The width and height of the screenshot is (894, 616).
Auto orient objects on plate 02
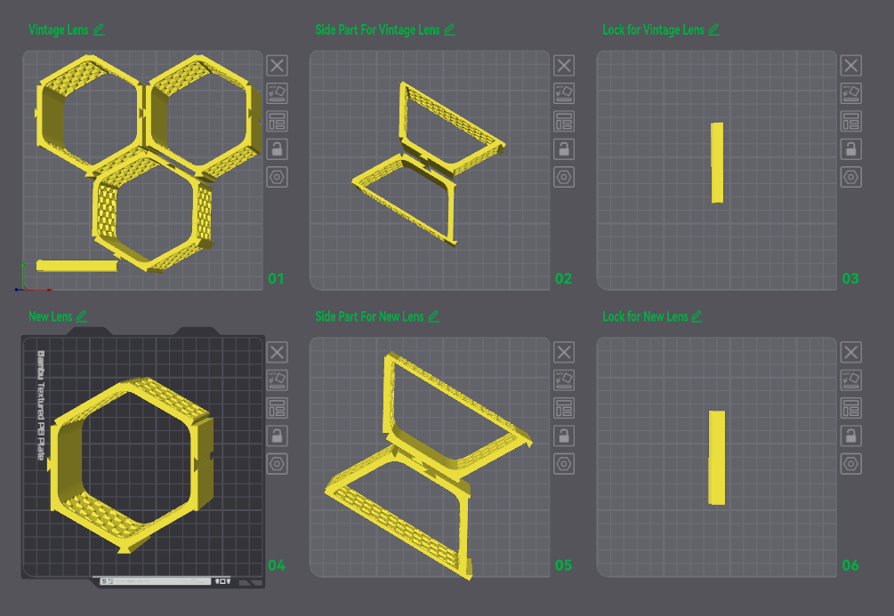[564, 93]
